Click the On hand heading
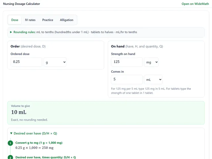The width and height of the screenshot is (212, 159). click(x=137, y=46)
